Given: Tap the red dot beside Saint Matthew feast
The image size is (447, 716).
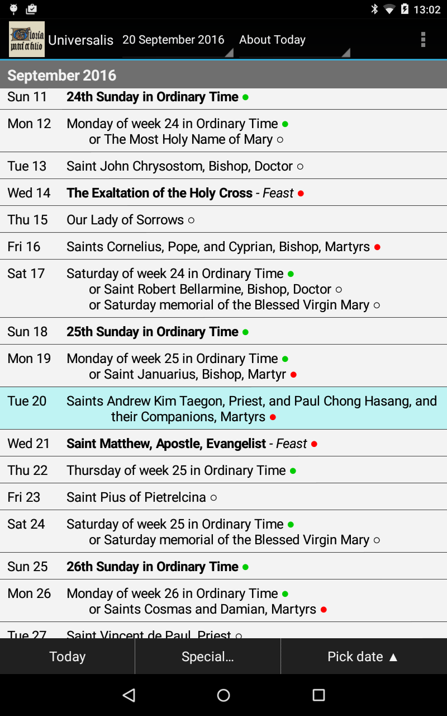Looking at the screenshot, I should (x=314, y=444).
